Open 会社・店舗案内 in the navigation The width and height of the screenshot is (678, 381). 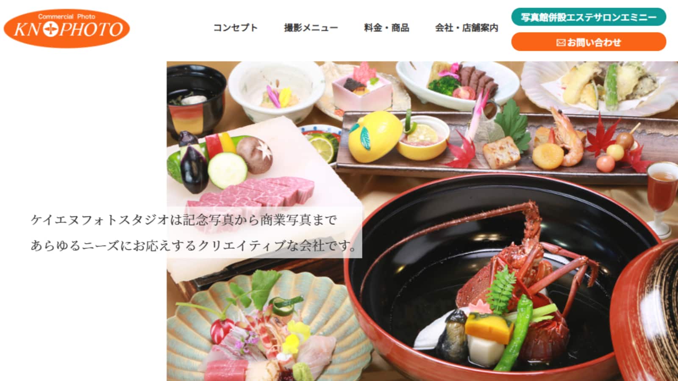click(467, 28)
